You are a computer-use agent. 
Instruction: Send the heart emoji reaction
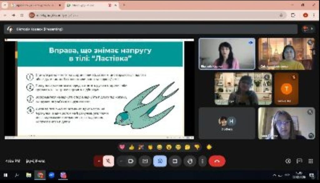tap(122, 147)
